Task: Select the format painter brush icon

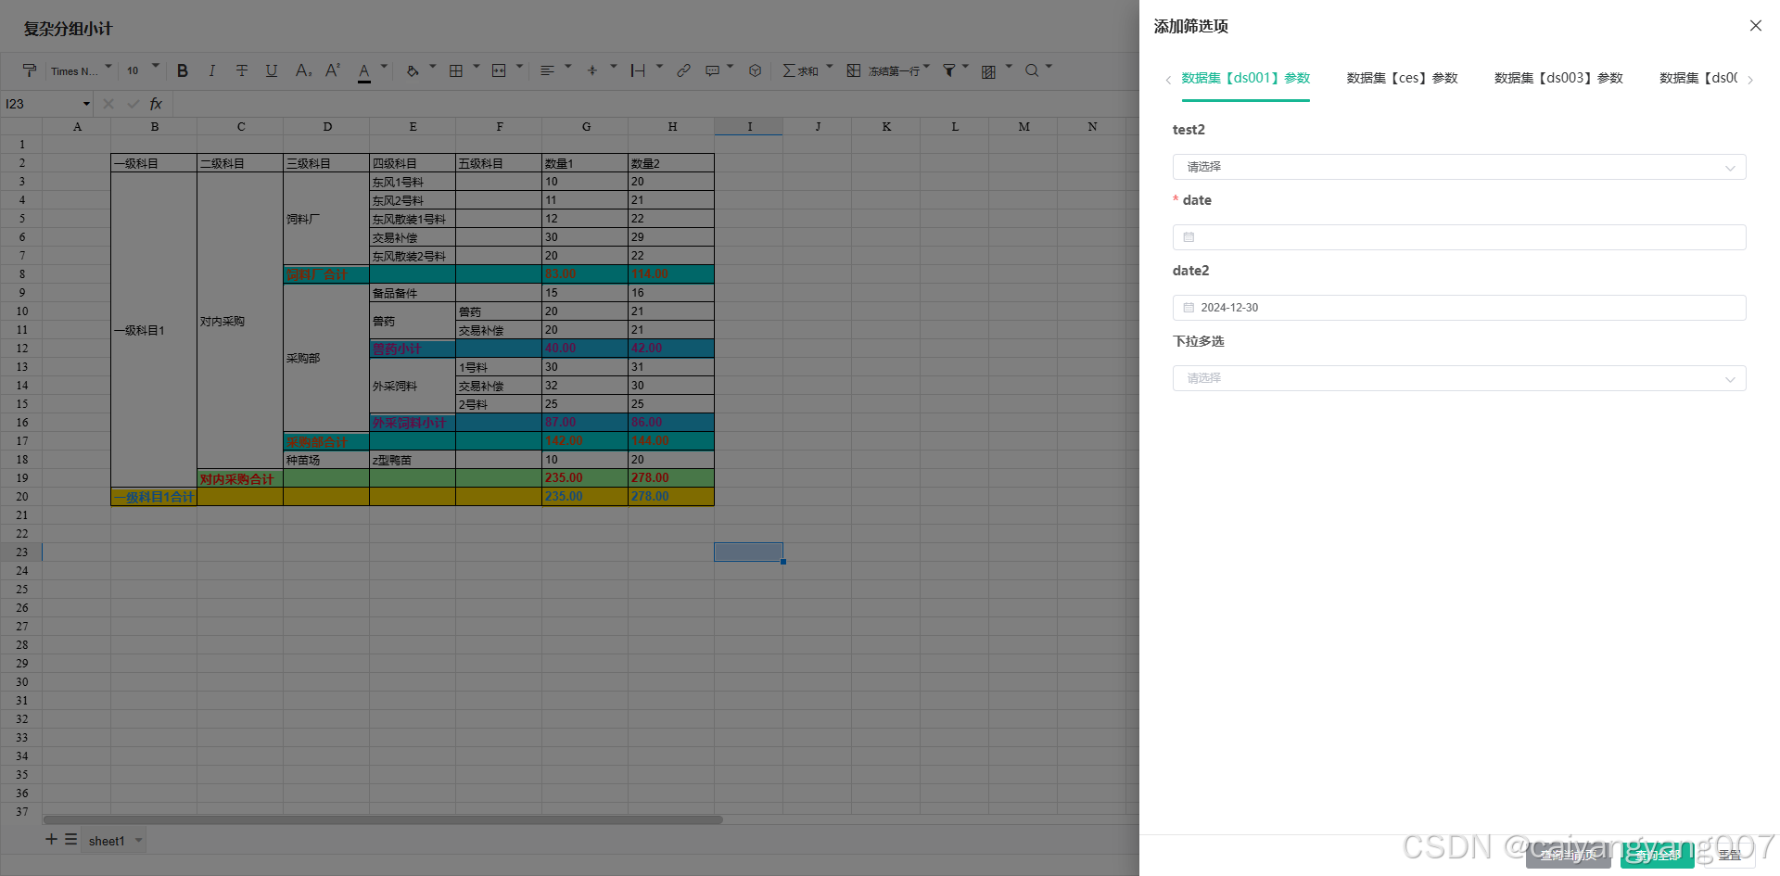Action: (x=30, y=70)
